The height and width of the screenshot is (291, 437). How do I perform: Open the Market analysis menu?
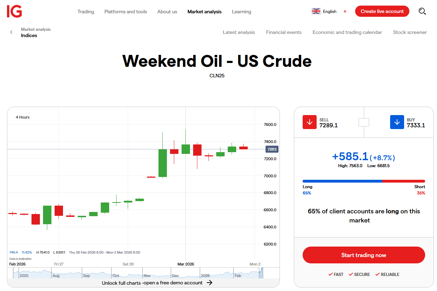[x=204, y=12]
